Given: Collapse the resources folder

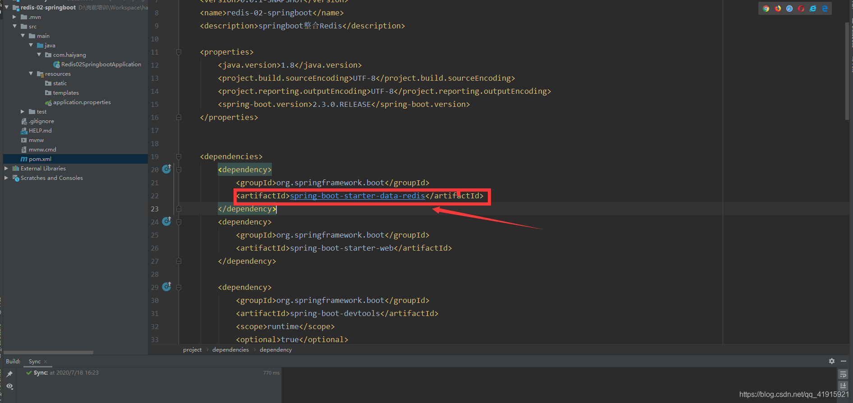Looking at the screenshot, I should point(31,74).
